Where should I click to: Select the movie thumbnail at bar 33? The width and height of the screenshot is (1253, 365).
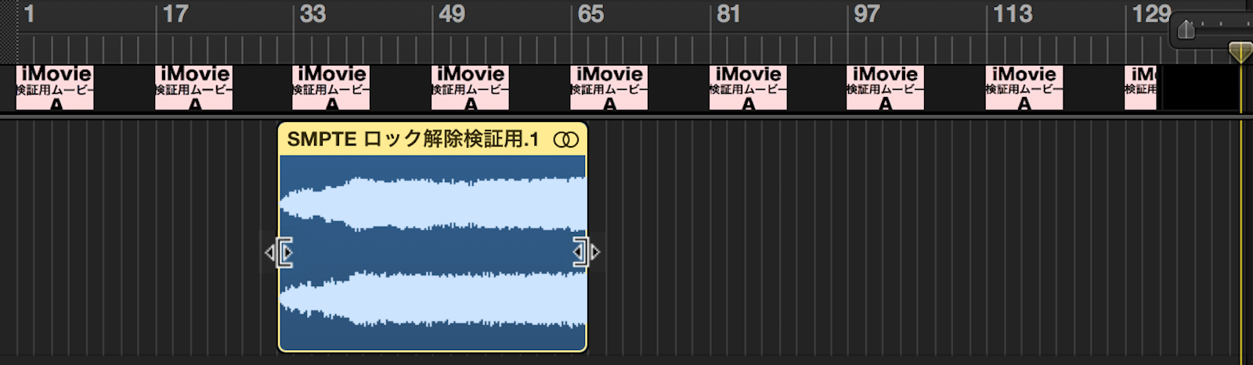tap(331, 87)
